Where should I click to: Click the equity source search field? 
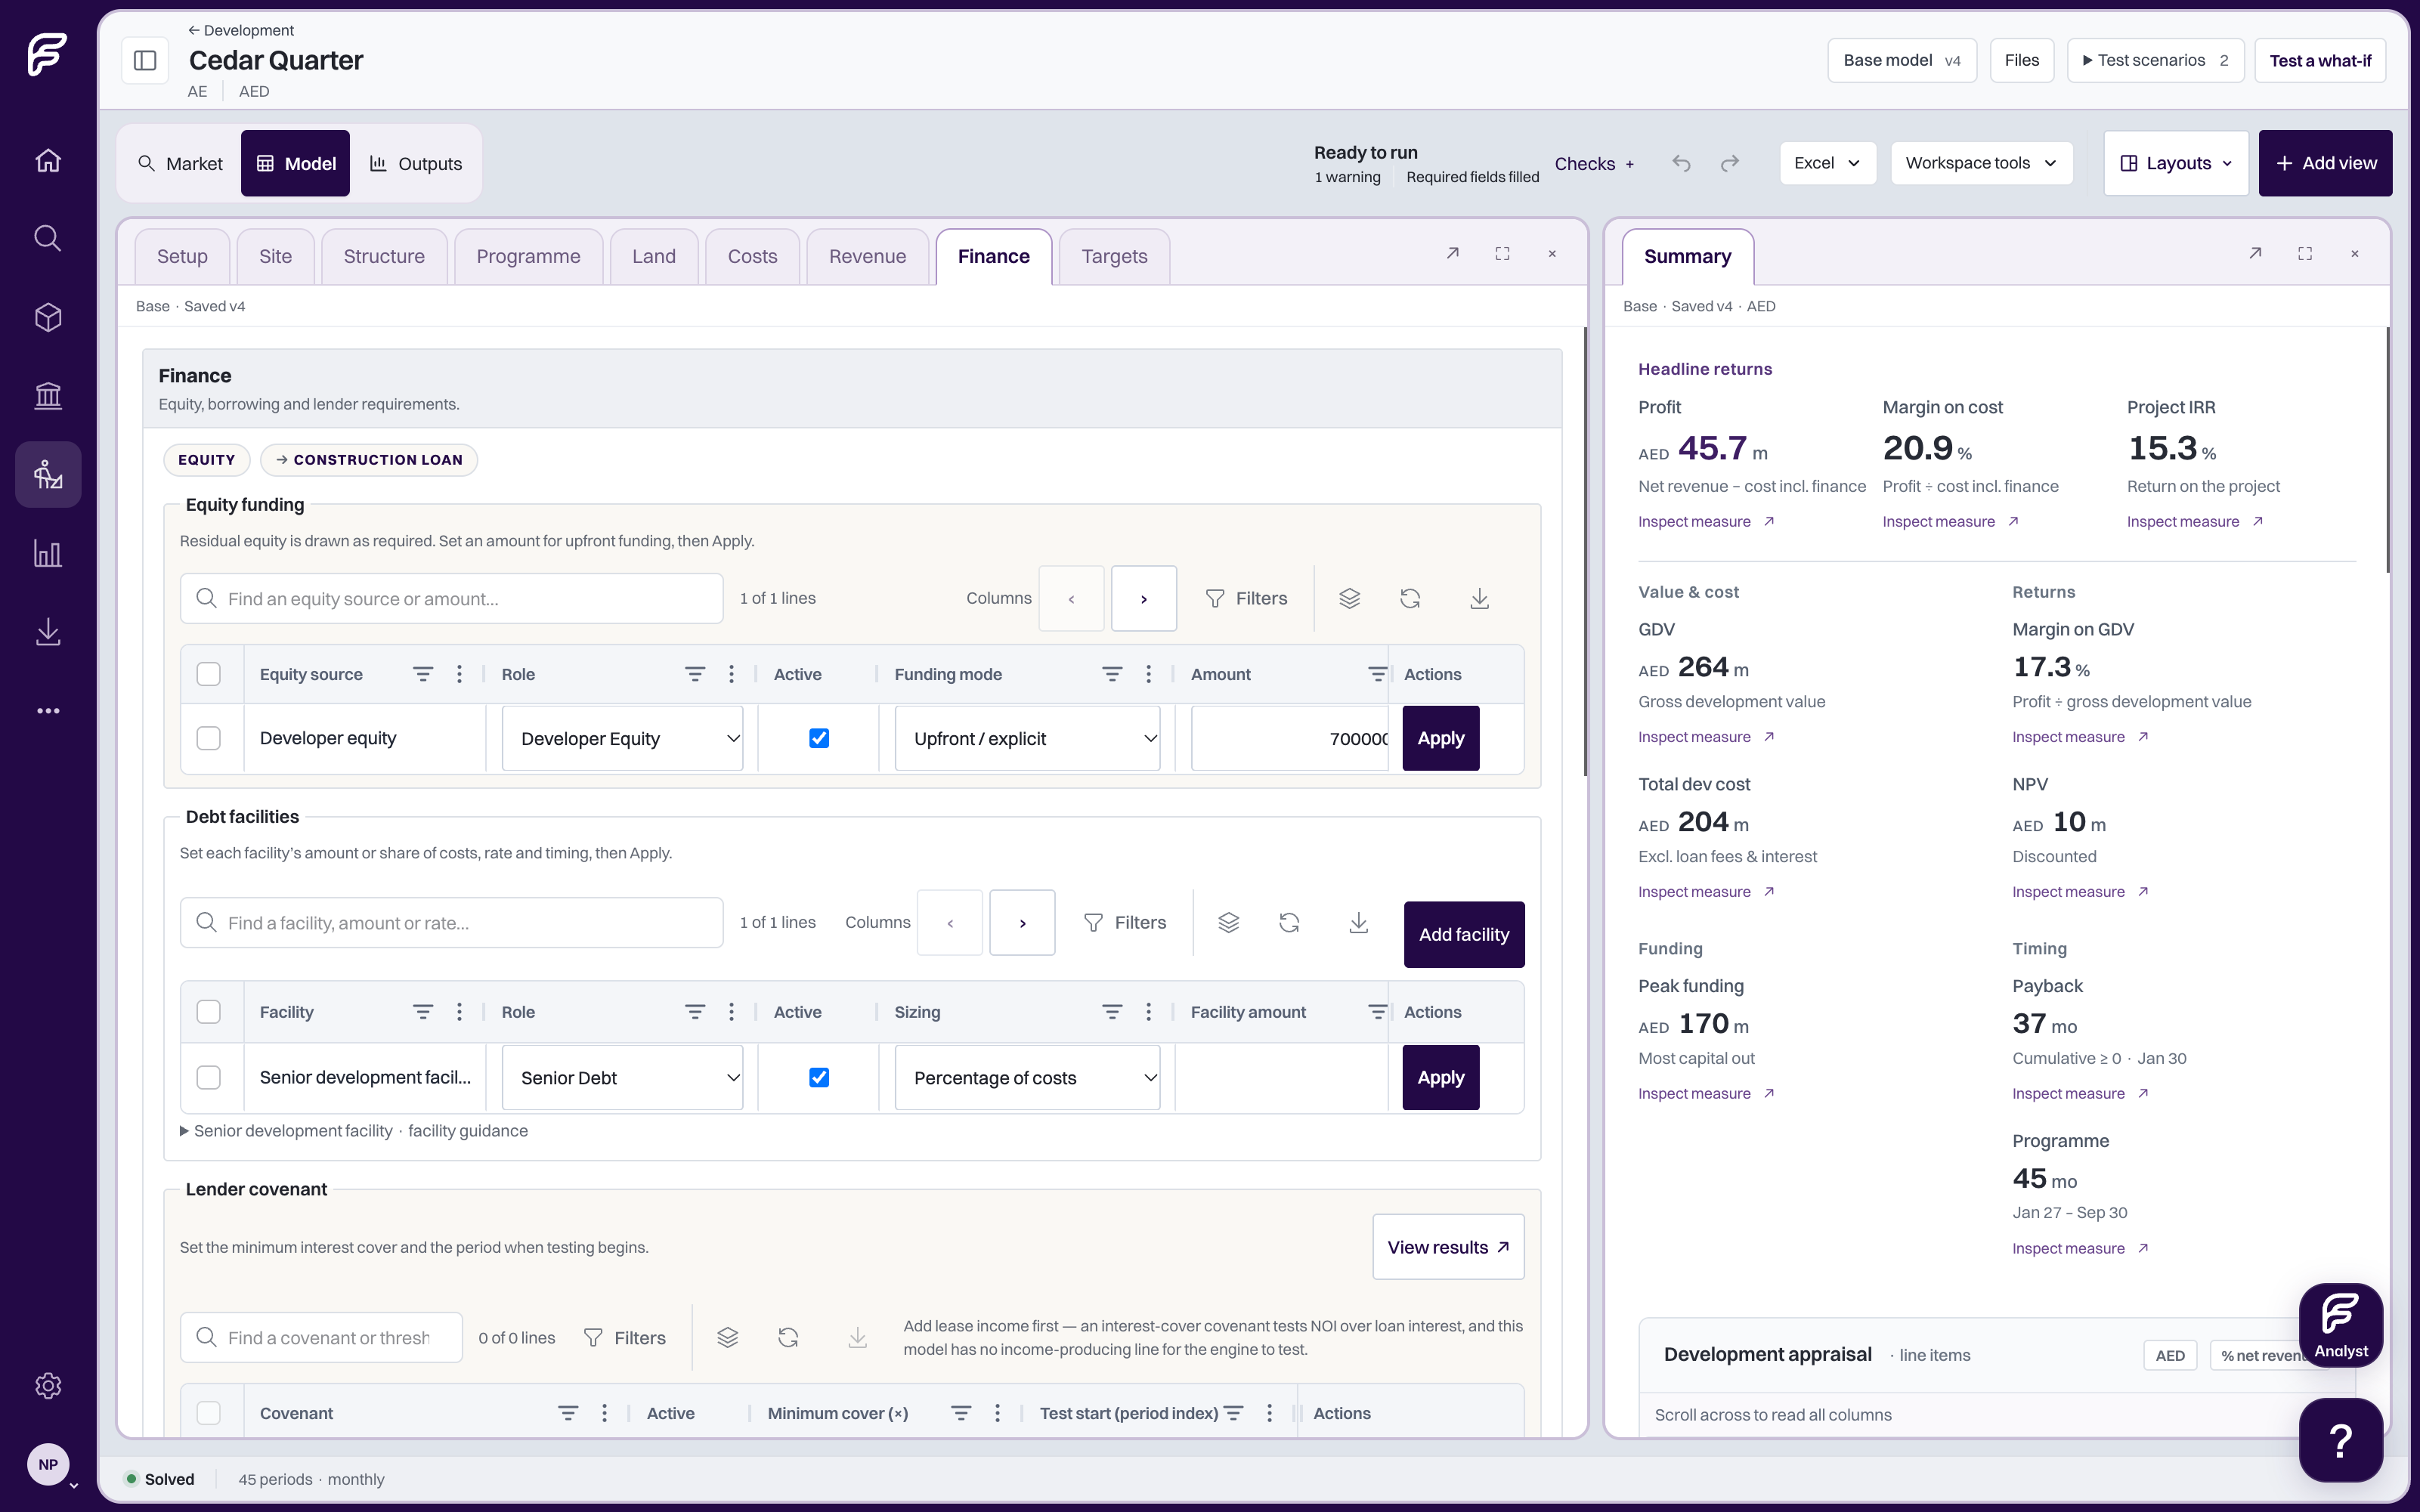point(451,598)
